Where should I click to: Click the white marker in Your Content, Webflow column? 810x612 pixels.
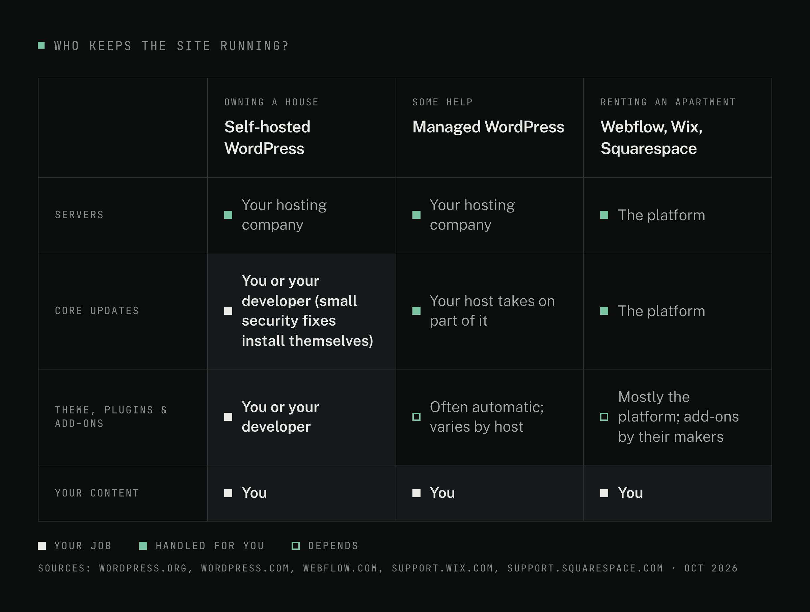pyautogui.click(x=604, y=493)
